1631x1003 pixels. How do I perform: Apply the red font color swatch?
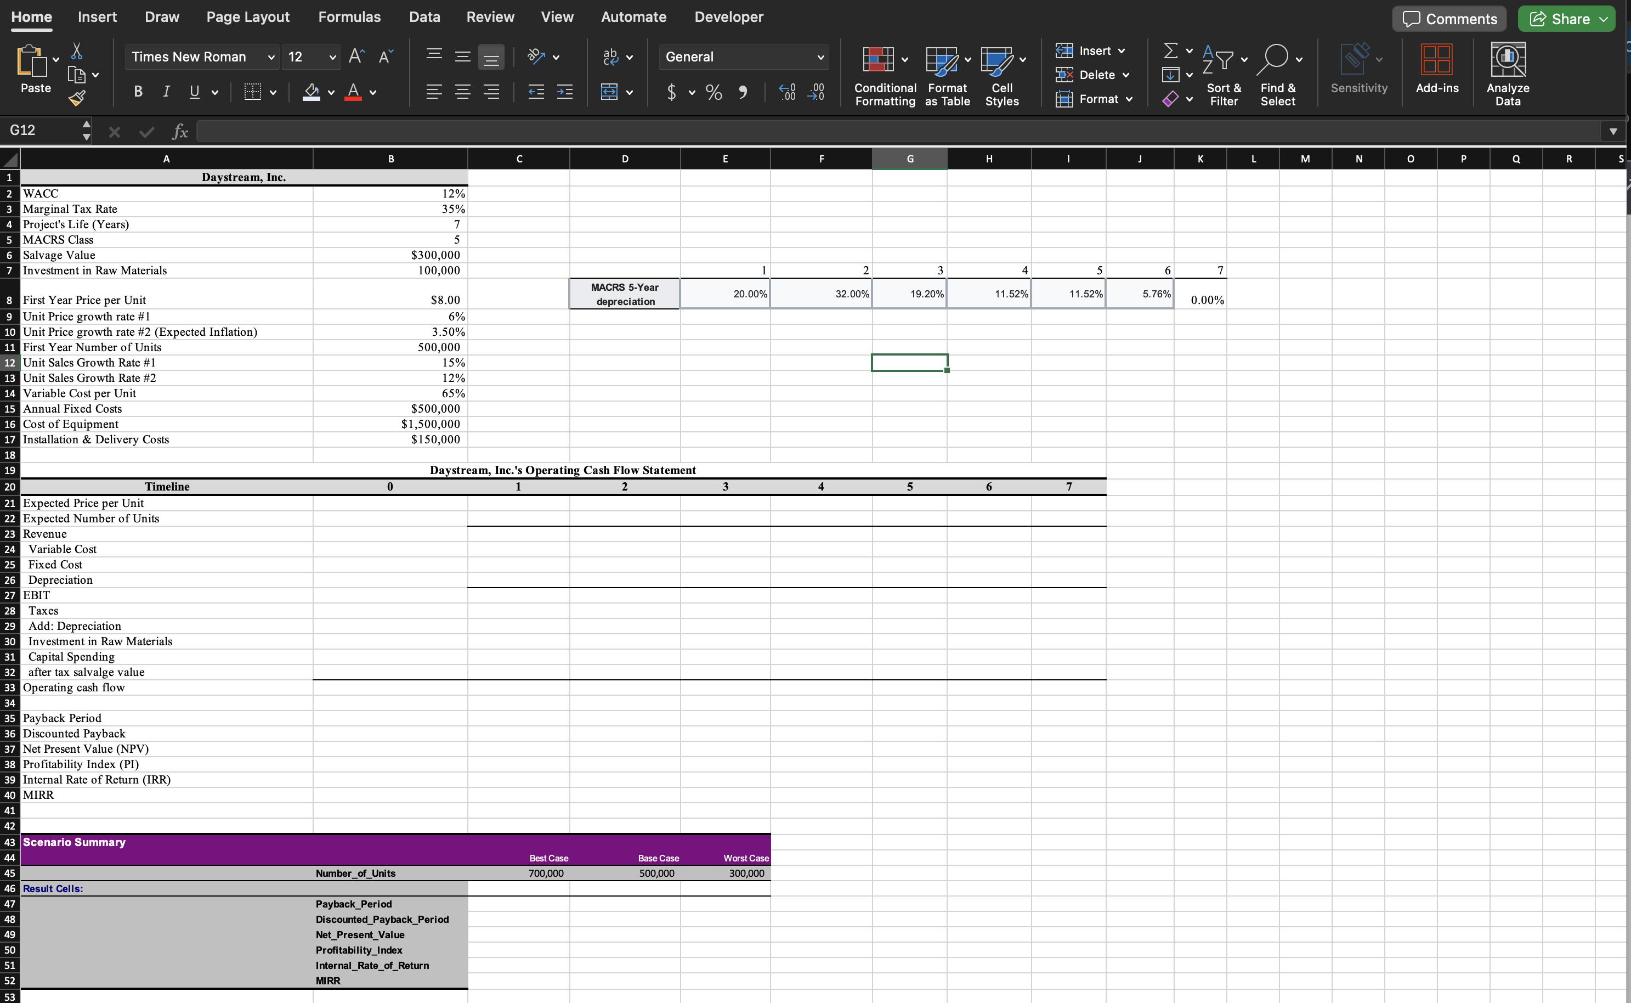pos(353,92)
